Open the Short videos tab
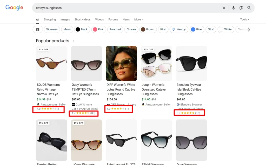The image size is (266, 165). pos(82,19)
